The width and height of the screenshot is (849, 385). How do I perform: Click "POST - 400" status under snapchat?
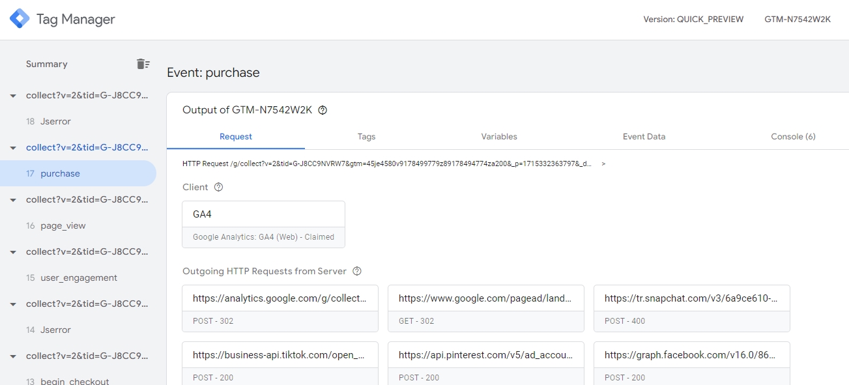click(x=625, y=321)
